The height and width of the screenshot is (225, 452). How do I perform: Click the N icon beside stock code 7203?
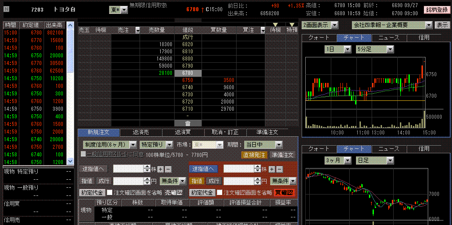(x=6, y=9)
